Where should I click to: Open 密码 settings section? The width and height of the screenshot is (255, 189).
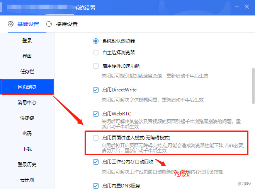click(27, 133)
